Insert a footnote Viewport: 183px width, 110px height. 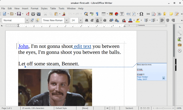click(x=153, y=14)
